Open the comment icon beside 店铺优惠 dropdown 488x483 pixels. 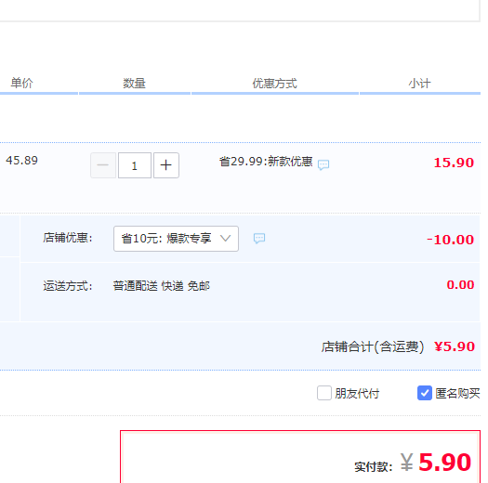coord(259,239)
